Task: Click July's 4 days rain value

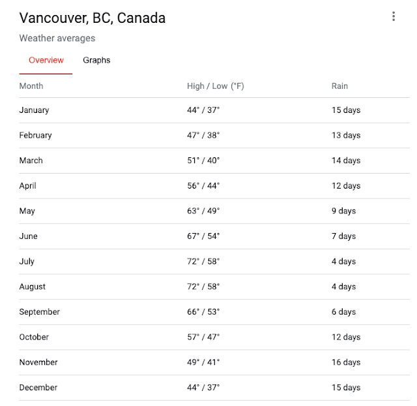Action: tap(343, 261)
